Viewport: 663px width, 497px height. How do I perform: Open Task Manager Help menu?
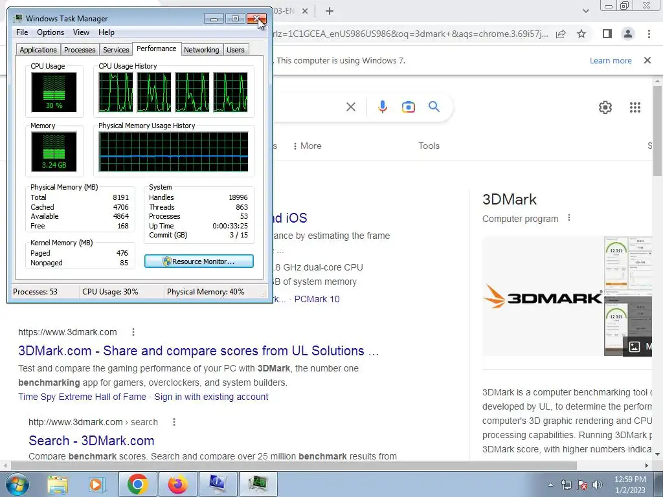pyautogui.click(x=106, y=32)
